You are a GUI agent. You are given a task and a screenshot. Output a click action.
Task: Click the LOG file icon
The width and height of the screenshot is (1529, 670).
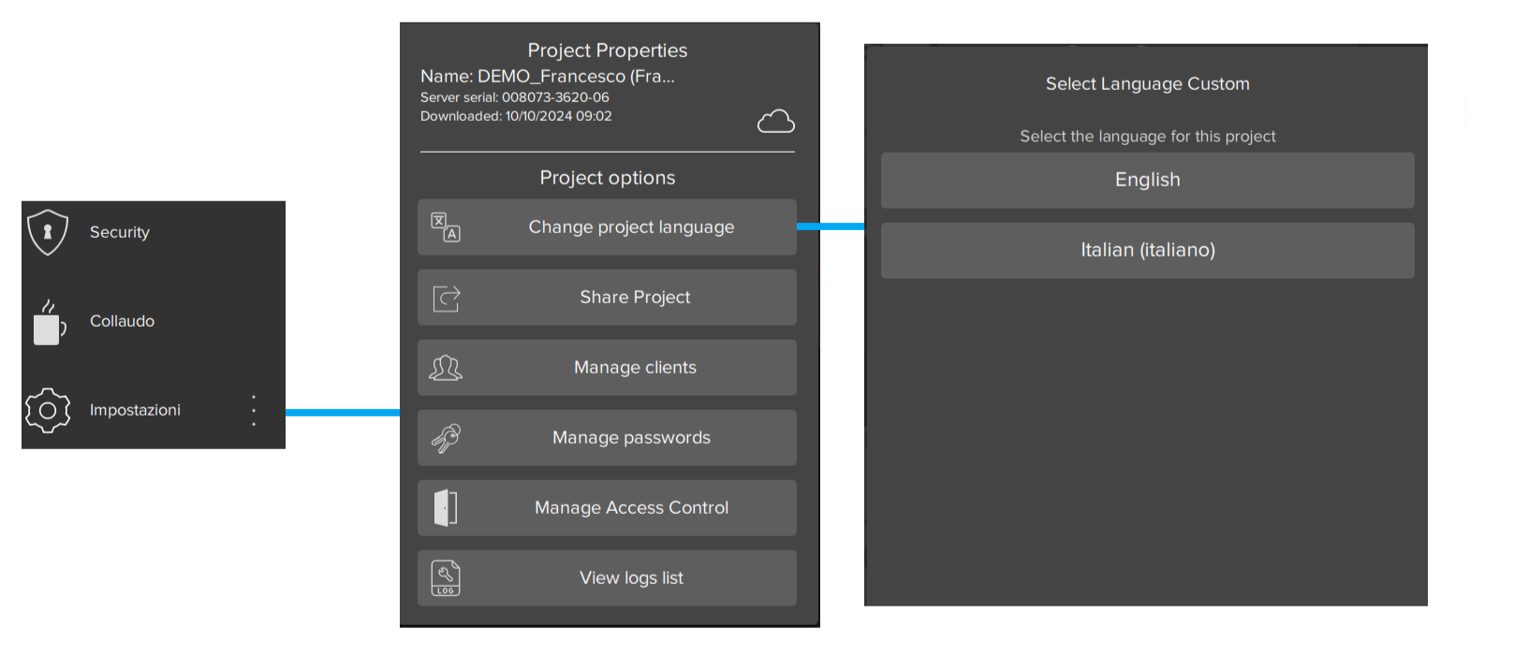click(x=446, y=578)
